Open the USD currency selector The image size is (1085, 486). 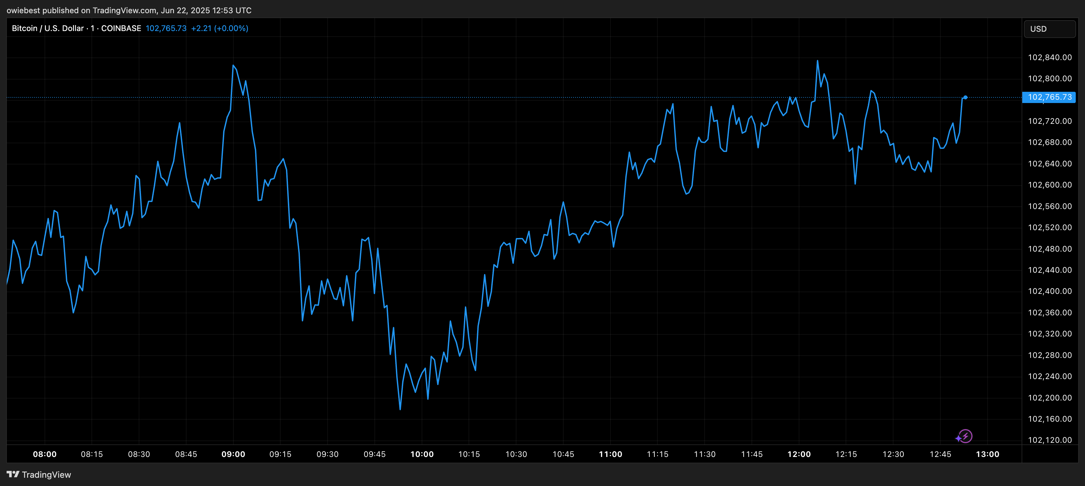click(x=1049, y=29)
